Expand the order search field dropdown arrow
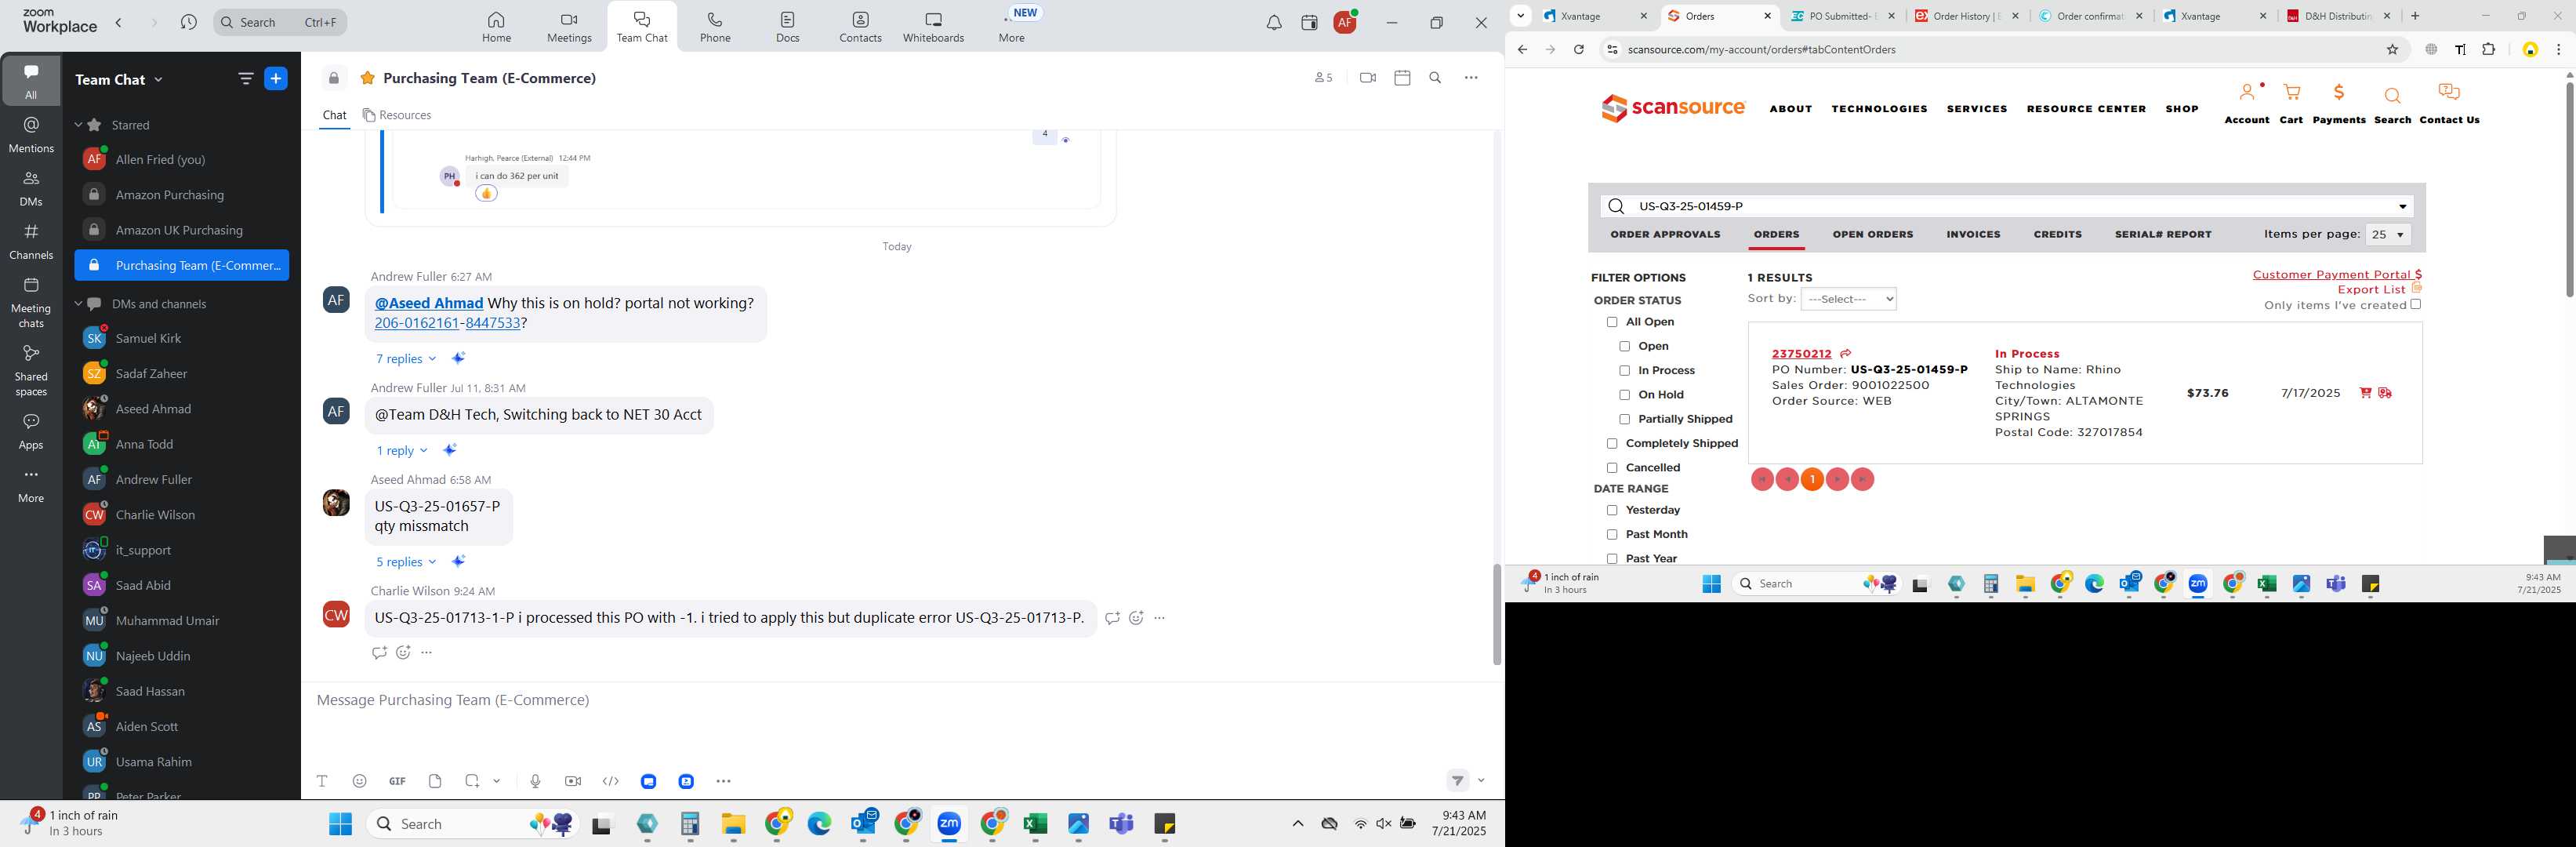 click(x=2402, y=207)
